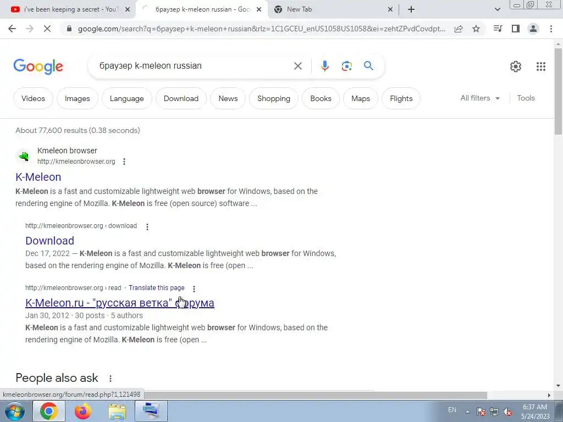Click the muted volume tray icon
Viewport: 563px width, 422px height.
(507, 412)
